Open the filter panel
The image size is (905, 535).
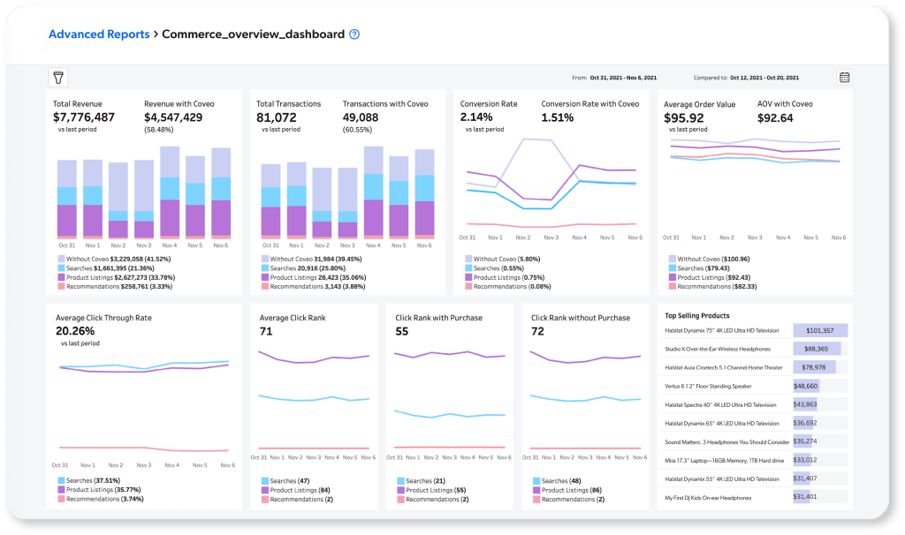click(x=59, y=78)
